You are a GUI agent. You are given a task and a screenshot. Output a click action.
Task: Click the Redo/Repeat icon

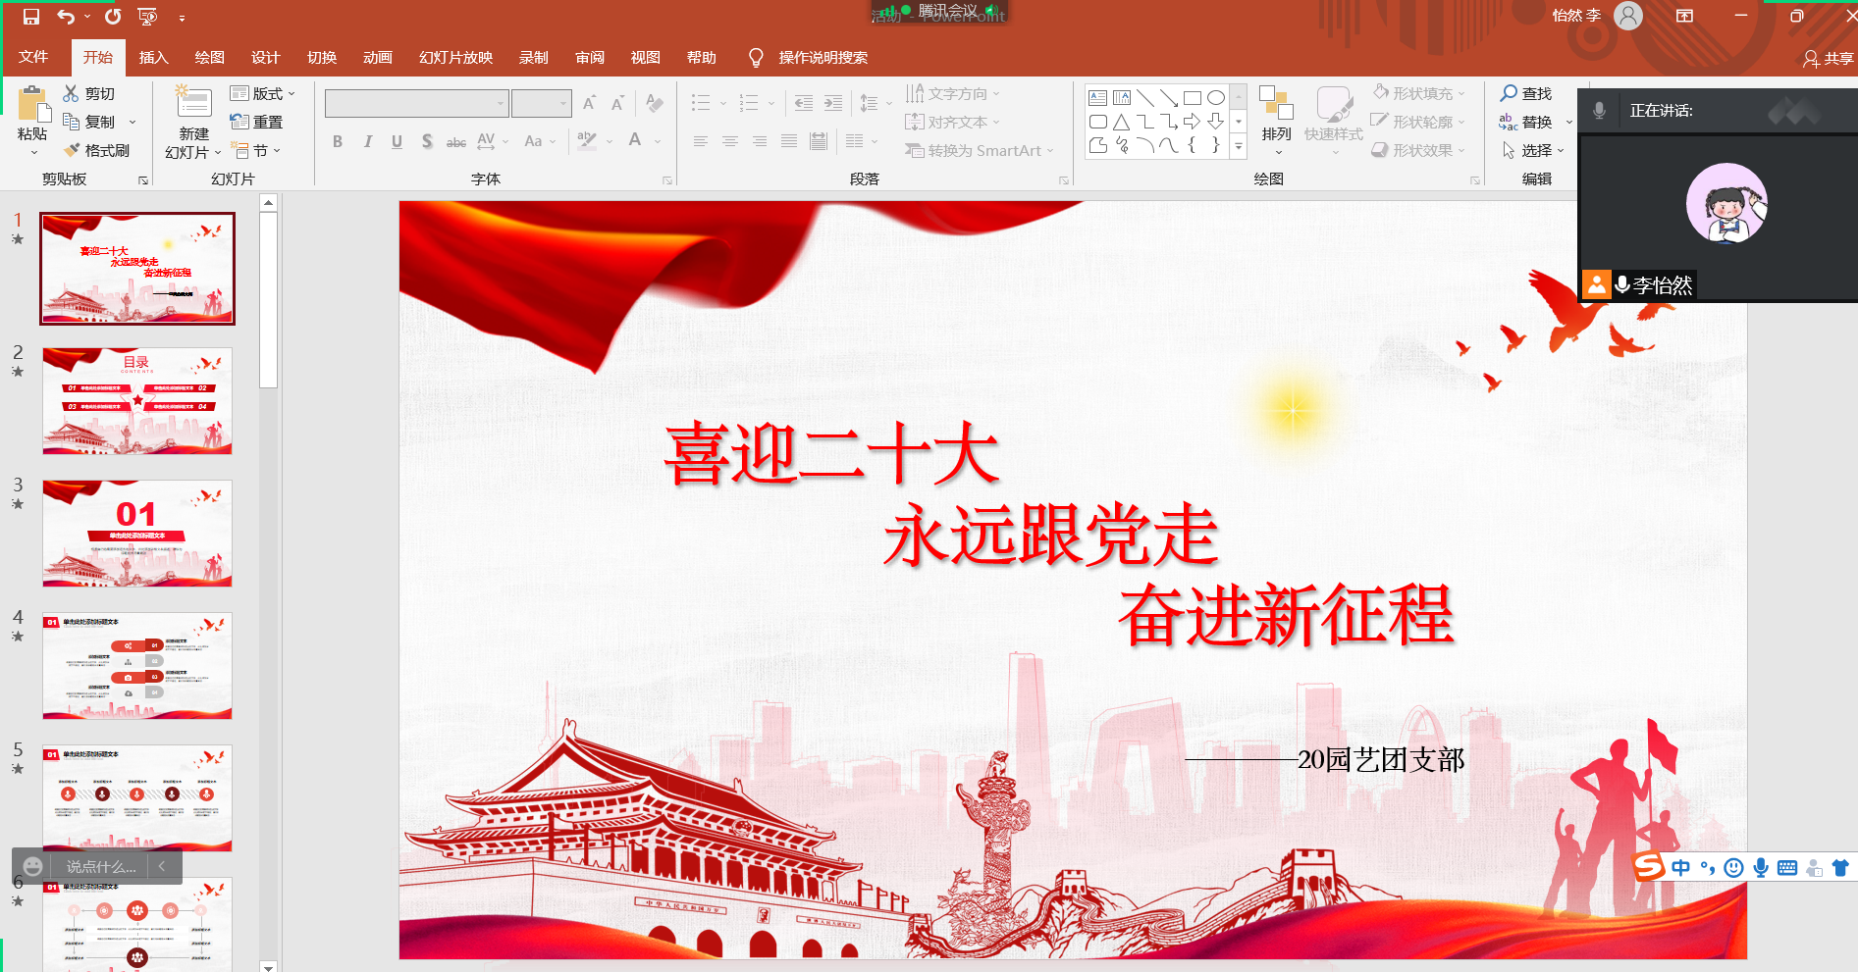pos(113,17)
